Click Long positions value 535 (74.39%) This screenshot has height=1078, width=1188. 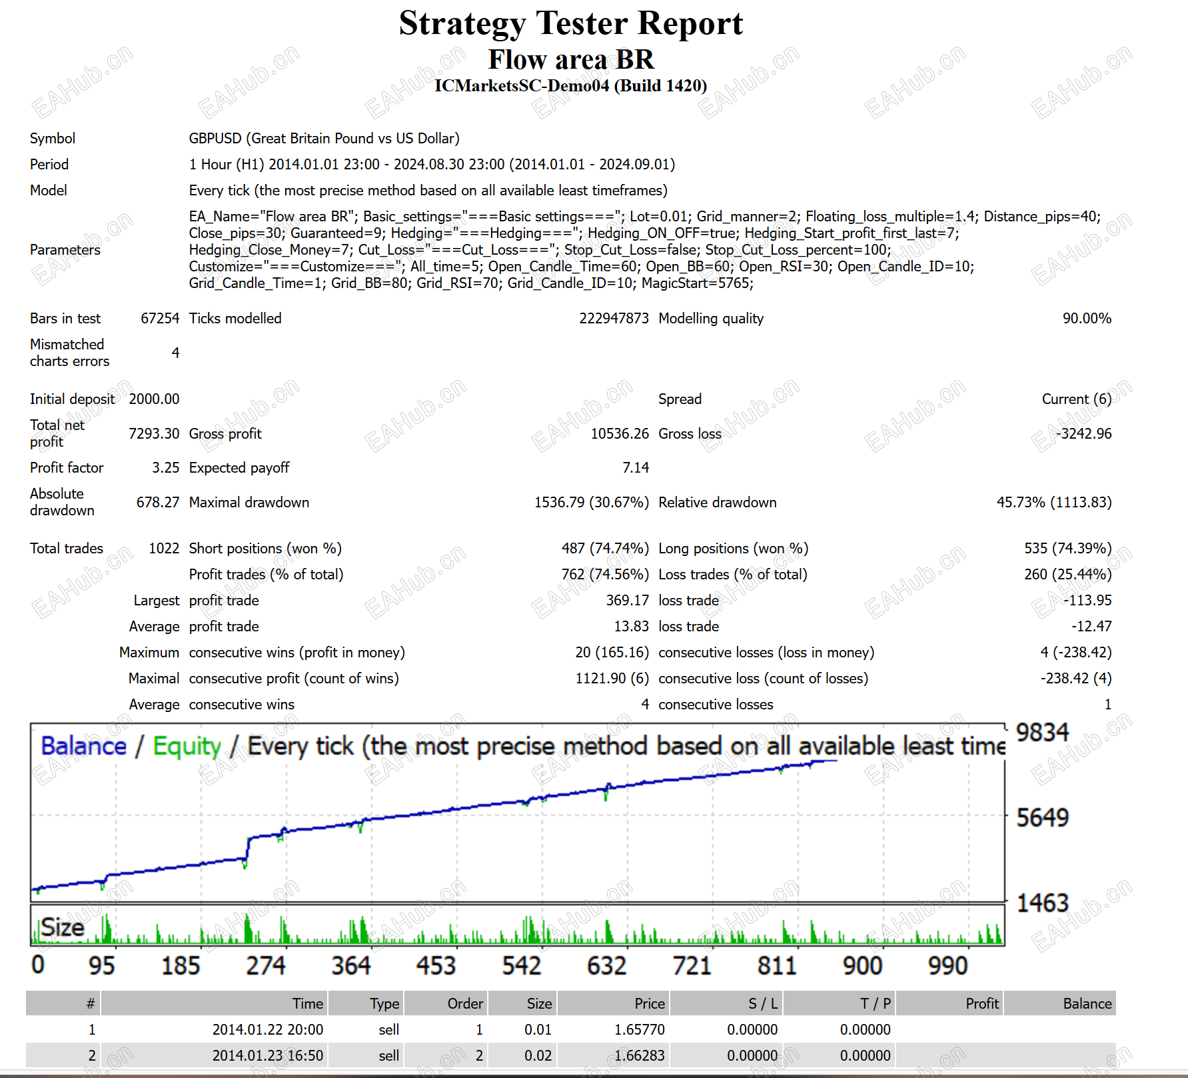click(x=1068, y=548)
